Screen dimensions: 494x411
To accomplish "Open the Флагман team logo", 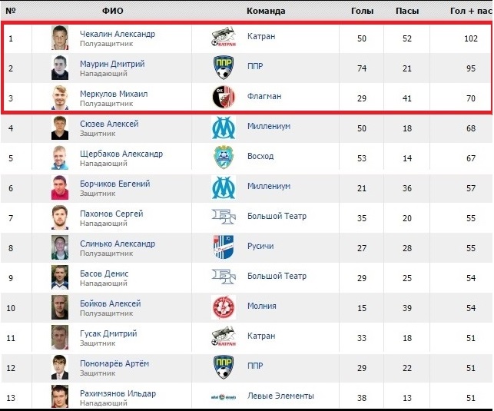I will click(224, 98).
